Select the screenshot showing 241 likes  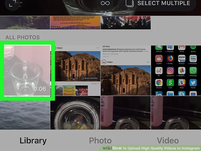coord(126,71)
